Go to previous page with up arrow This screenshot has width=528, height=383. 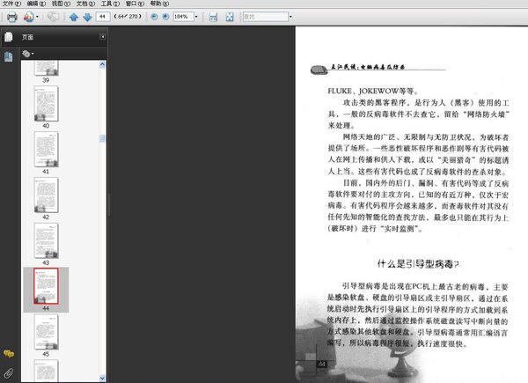[x=74, y=17]
